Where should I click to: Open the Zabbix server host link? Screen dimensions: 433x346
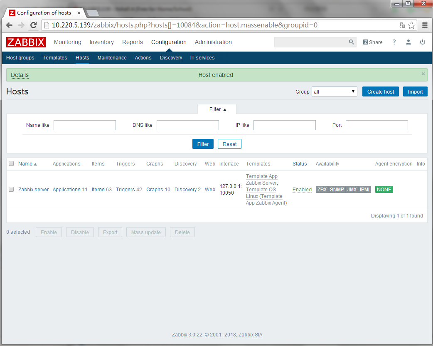coord(33,190)
